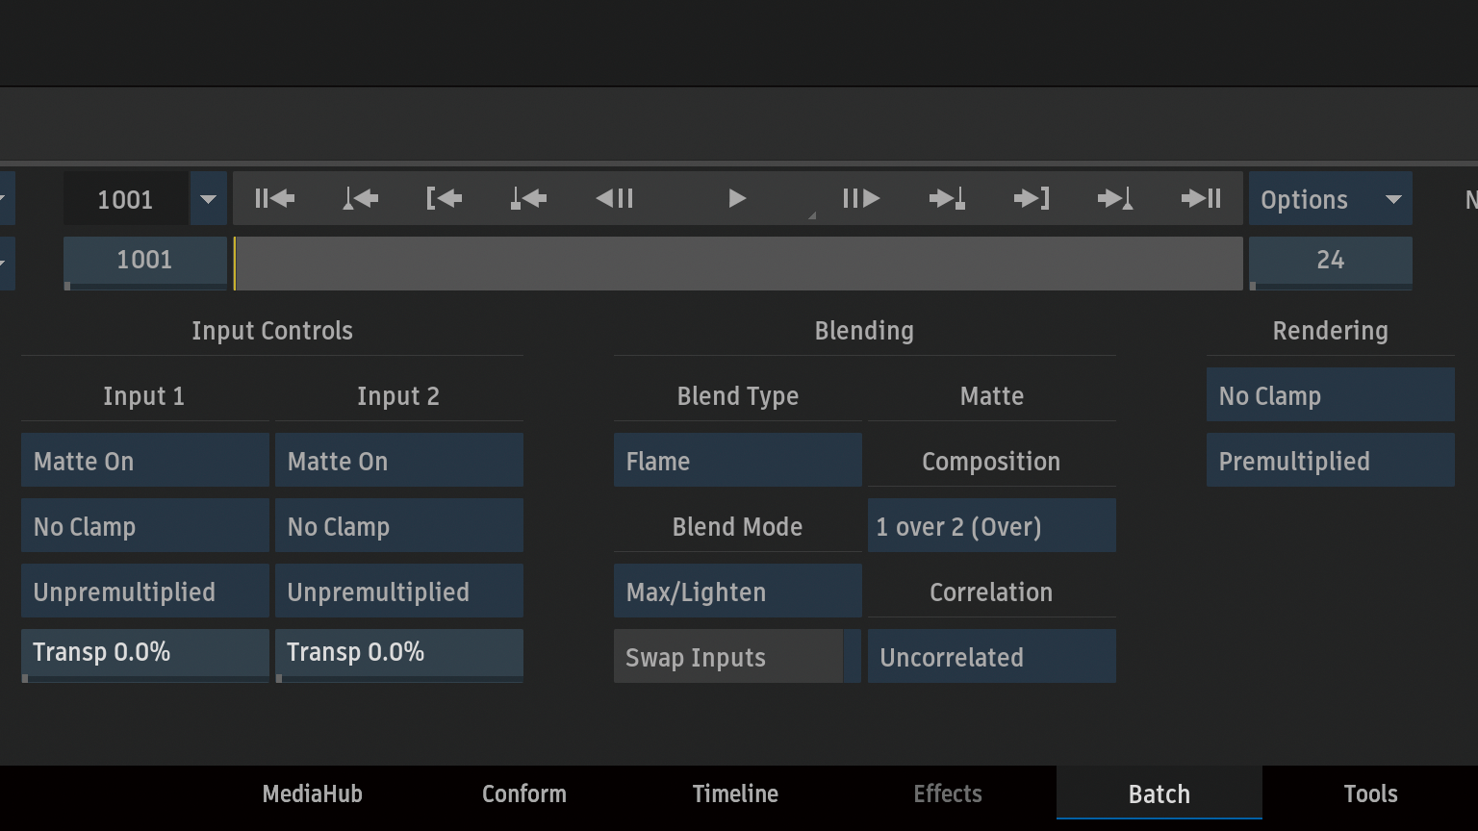Image resolution: width=1478 pixels, height=831 pixels.
Task: Switch to MediaHub tab
Action: point(313,793)
